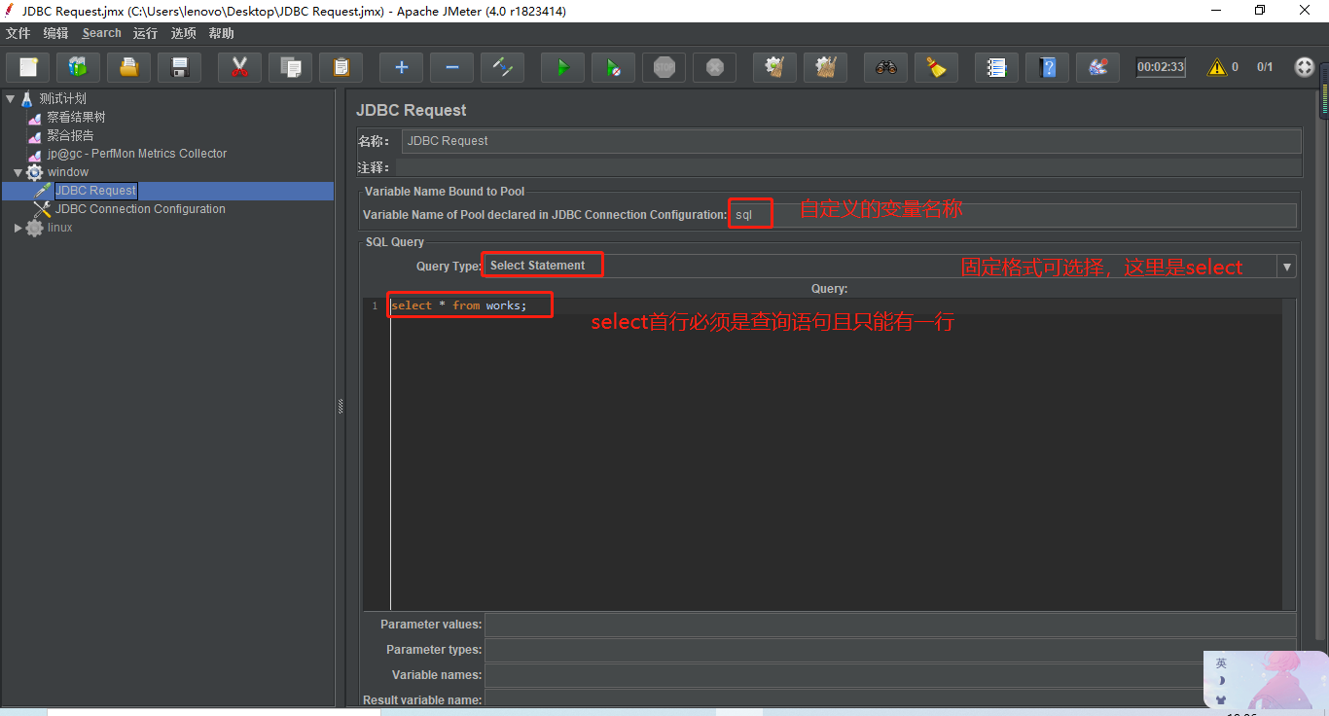
Task: Click the Stop test icon
Action: 664,67
